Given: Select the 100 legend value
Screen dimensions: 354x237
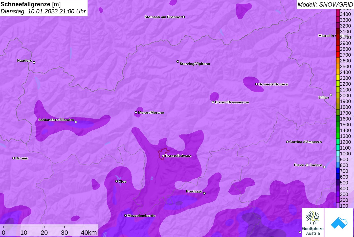Looking at the screenshot, I should (x=344, y=206).
